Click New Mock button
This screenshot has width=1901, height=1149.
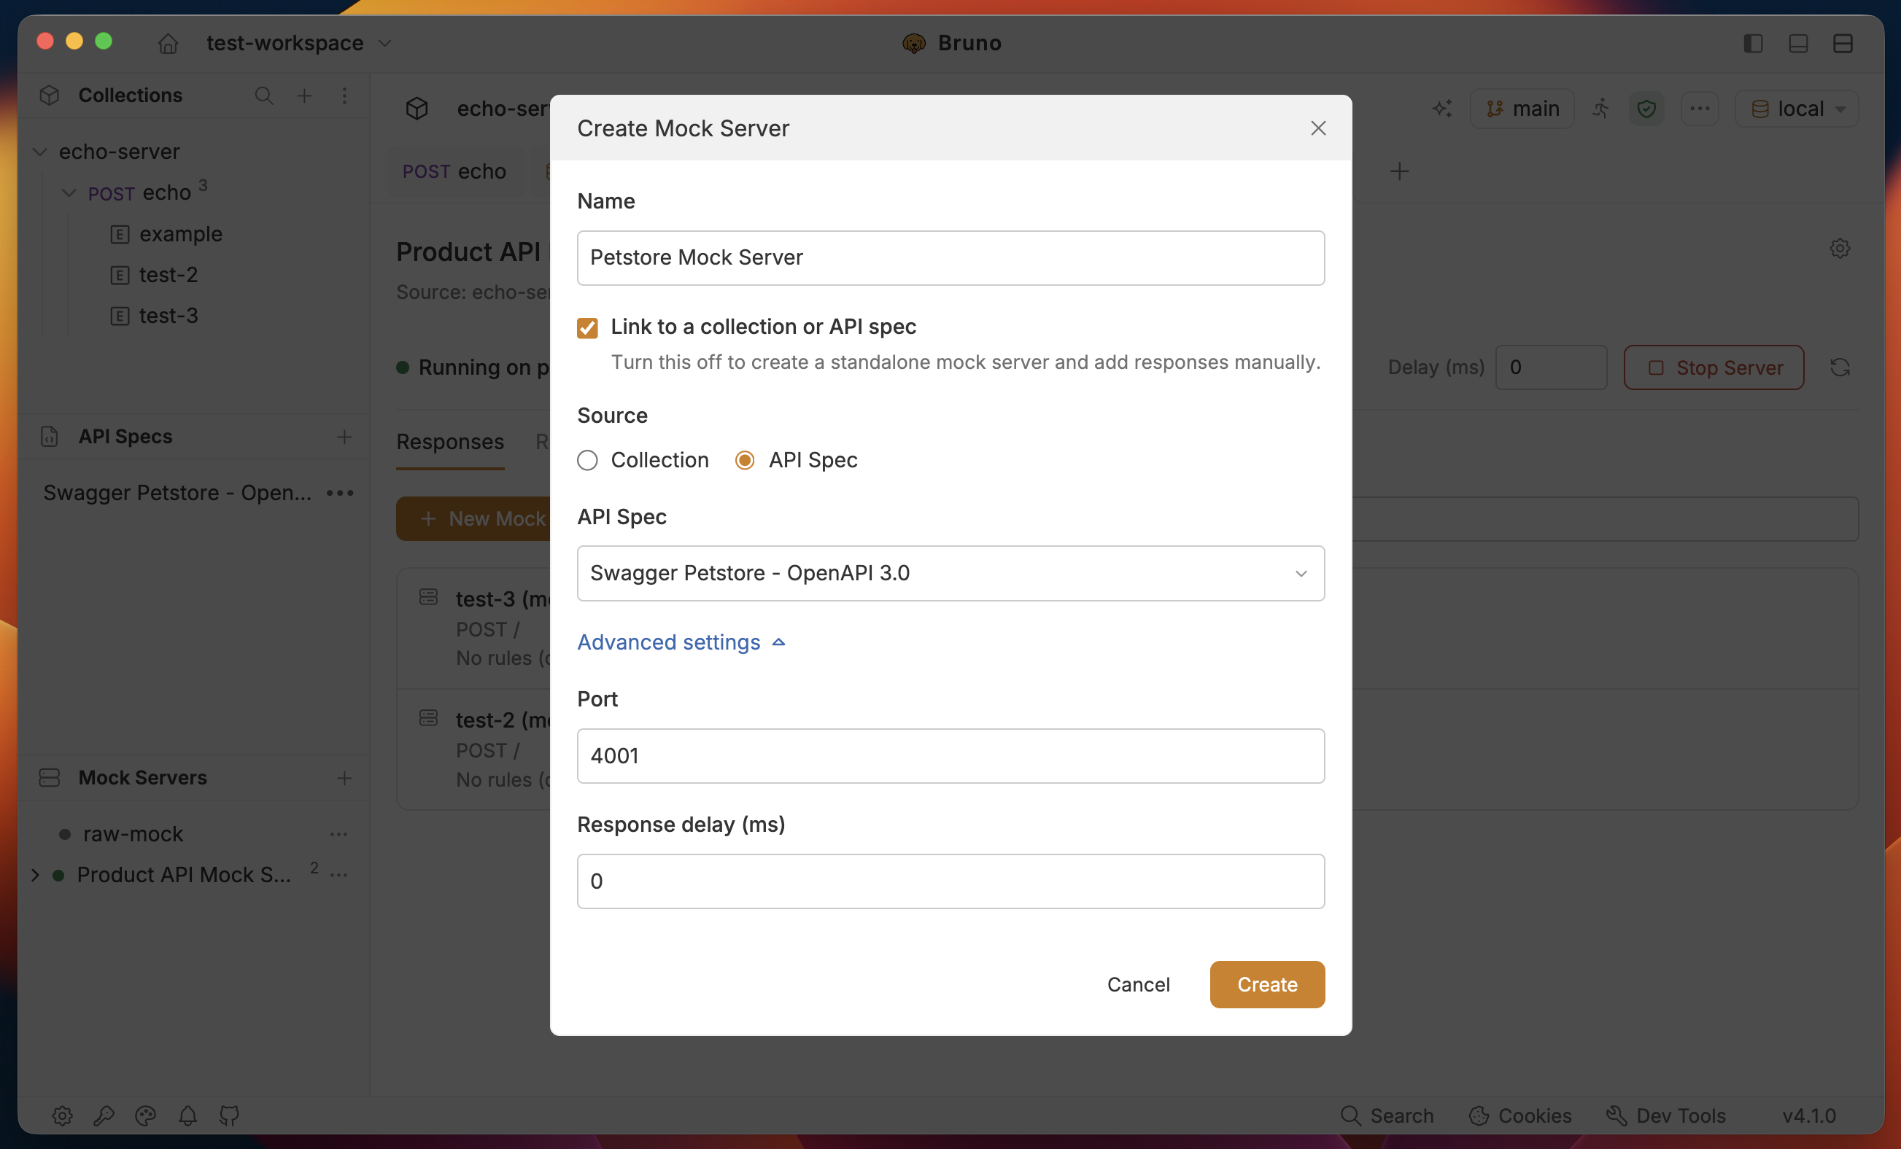pos(473,518)
